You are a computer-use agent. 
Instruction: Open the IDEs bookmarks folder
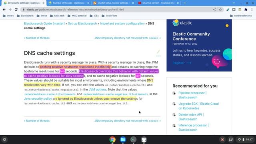click(x=94, y=16)
